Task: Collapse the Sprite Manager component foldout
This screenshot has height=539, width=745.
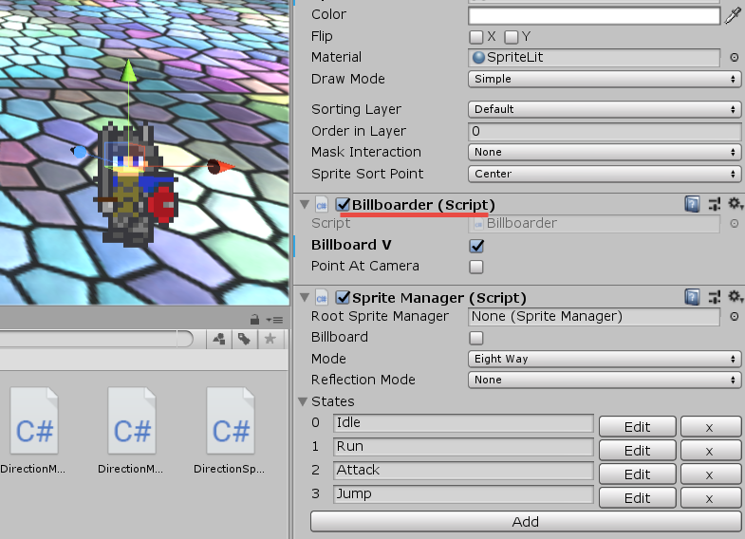Action: tap(305, 298)
